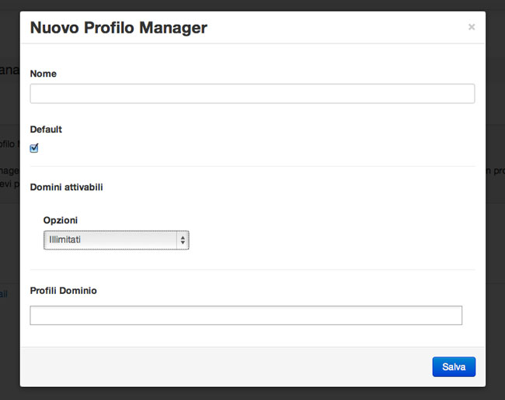Click the Nuovo Profilo Manager title
This screenshot has width=505, height=400.
pyautogui.click(x=118, y=29)
